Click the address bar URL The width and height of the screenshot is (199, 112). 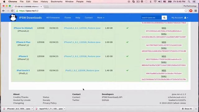(29, 11)
